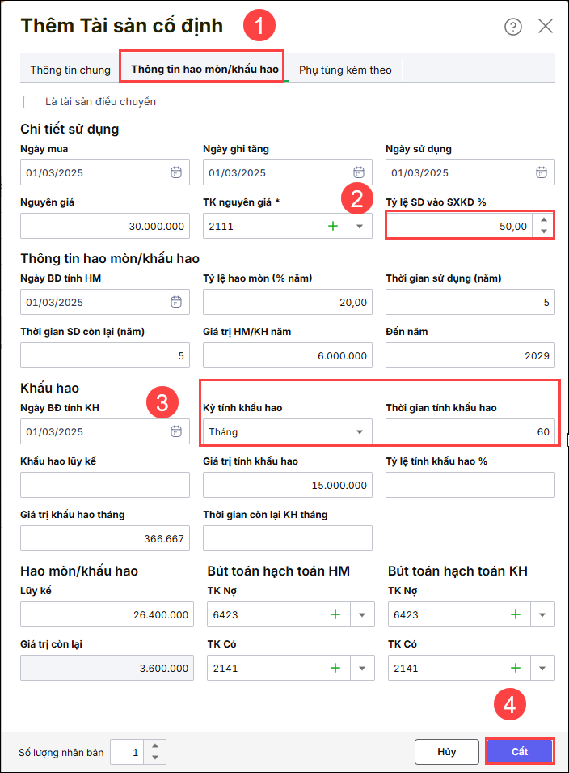
Task: Switch to the Thông tin chung tab
Action: [x=70, y=70]
